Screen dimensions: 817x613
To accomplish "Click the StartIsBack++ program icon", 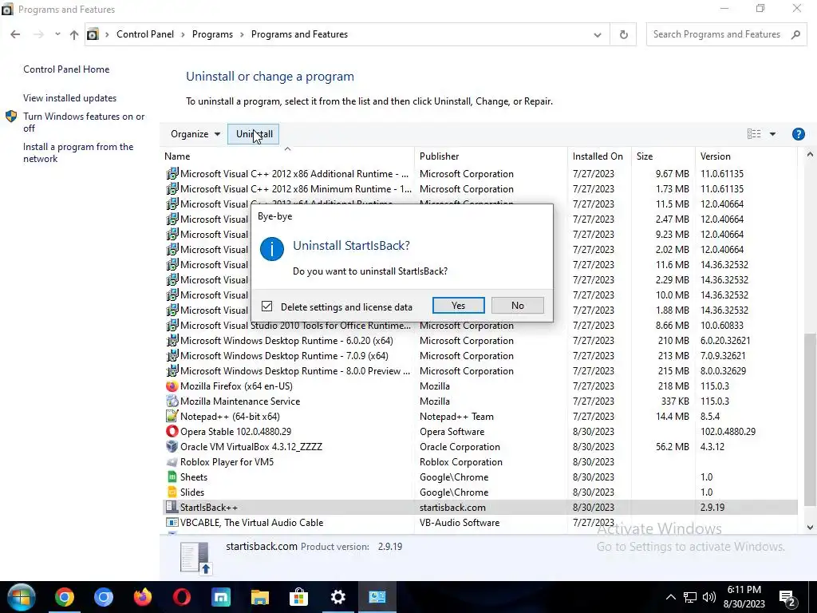I will (172, 507).
